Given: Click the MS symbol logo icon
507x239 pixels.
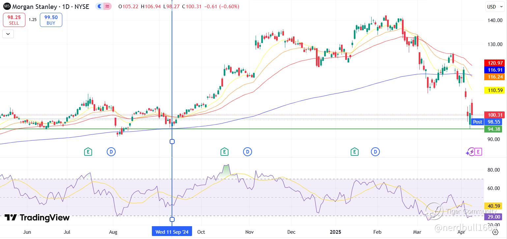Looking at the screenshot, I should (7, 7).
